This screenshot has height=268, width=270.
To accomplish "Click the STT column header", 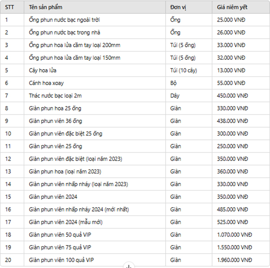I will 9,8.
